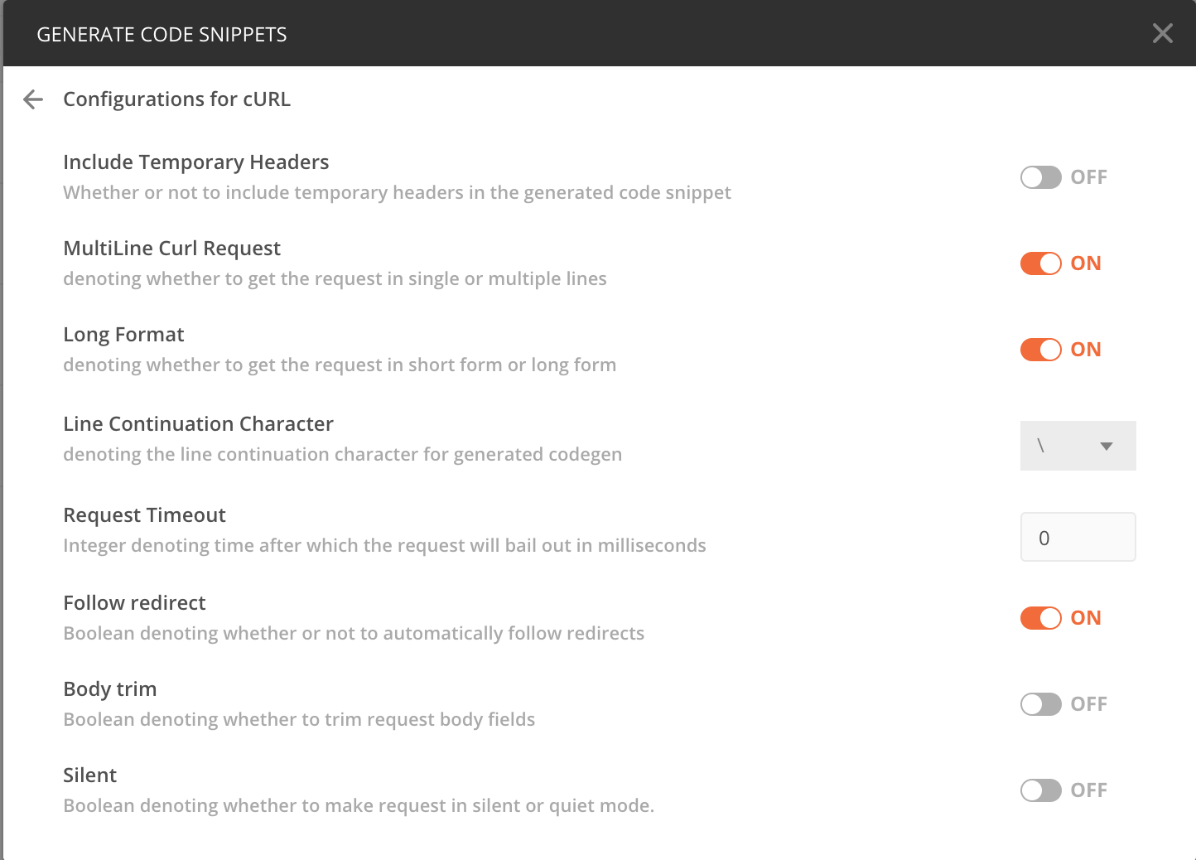Click the chevron on the line continuation selector
The width and height of the screenshot is (1196, 860).
coord(1107,446)
